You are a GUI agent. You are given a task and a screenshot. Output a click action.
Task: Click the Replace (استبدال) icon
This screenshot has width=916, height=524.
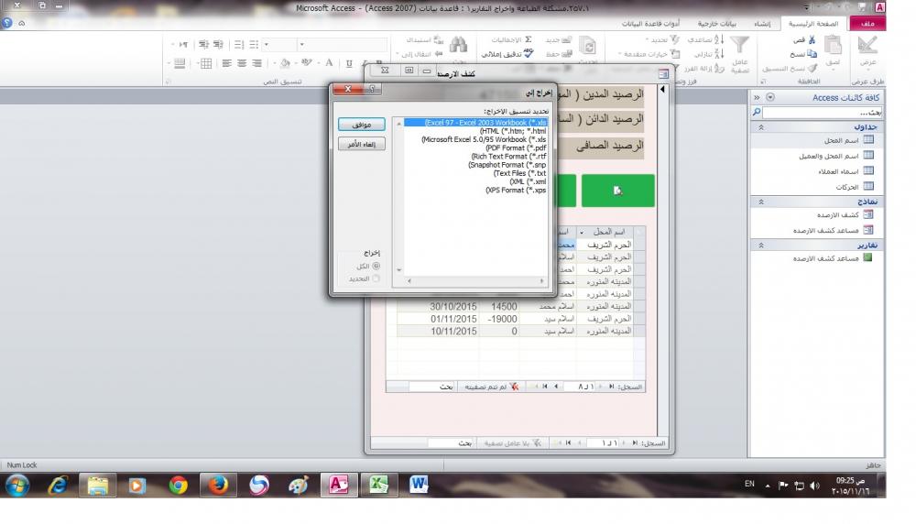pos(438,39)
